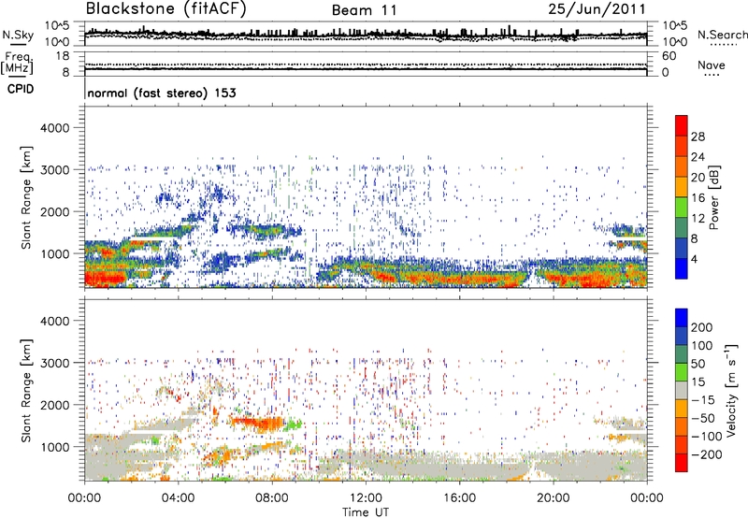Select the '50' label on Velocity colorbar
Screen dimensions: 748x518
coord(698,364)
